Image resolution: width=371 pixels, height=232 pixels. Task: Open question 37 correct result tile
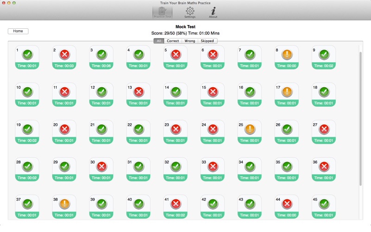[27, 206]
